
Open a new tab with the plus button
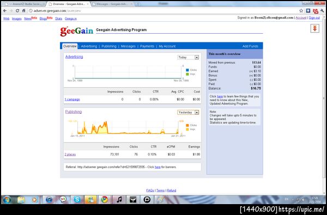pyautogui.click(x=138, y=4)
